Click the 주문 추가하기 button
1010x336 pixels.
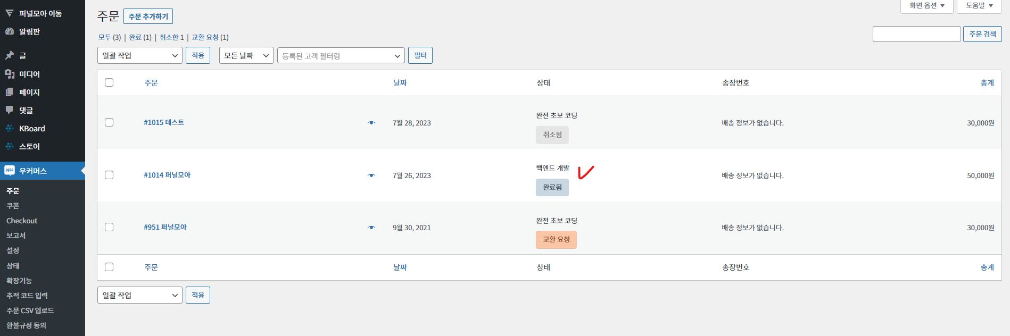click(148, 16)
